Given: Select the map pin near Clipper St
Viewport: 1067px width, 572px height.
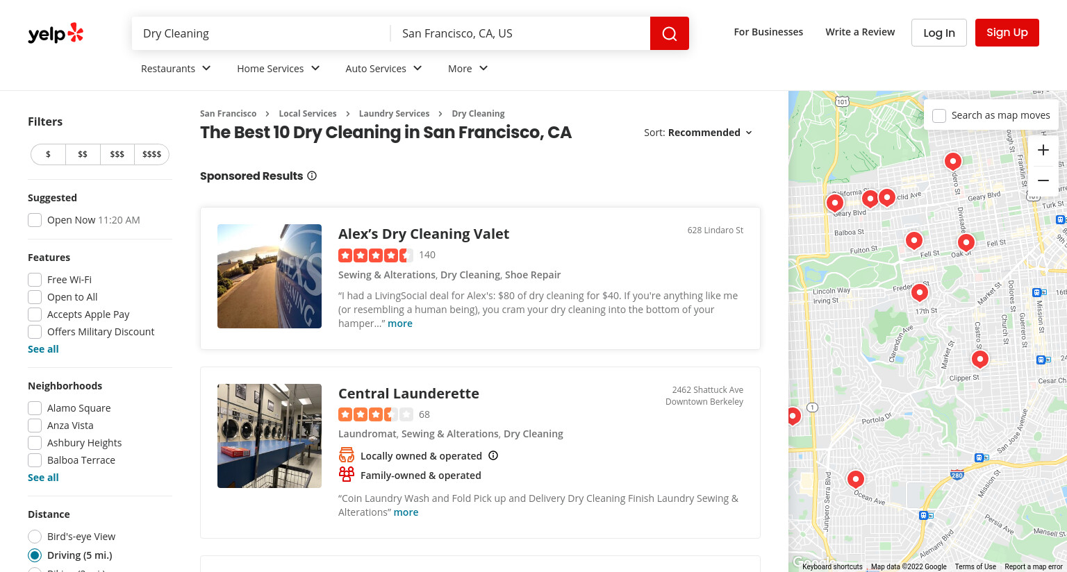Looking at the screenshot, I should (980, 359).
